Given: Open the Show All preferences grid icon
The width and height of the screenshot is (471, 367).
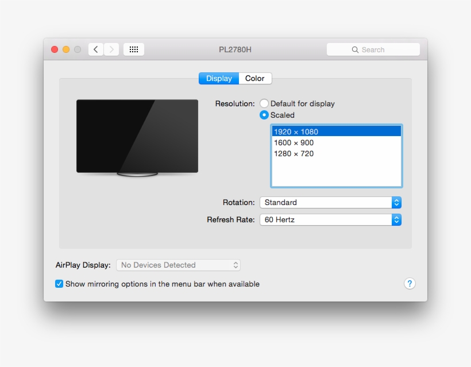Looking at the screenshot, I should [134, 49].
